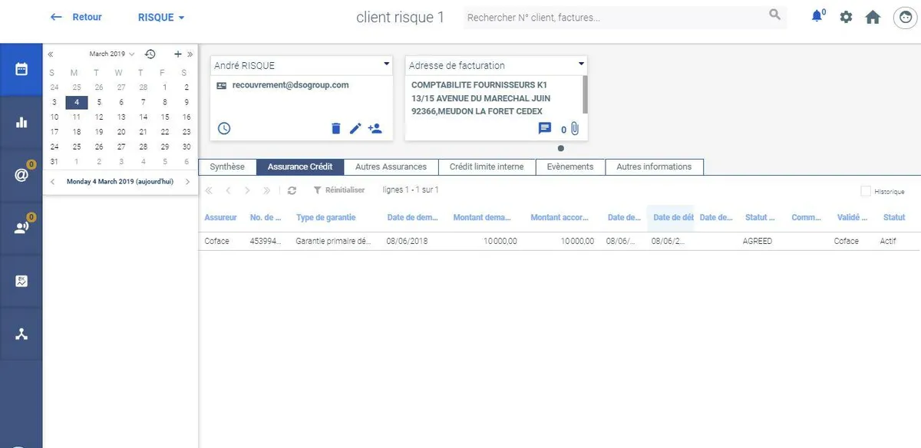Go to home icon
The height and width of the screenshot is (448, 921).
pos(873,17)
